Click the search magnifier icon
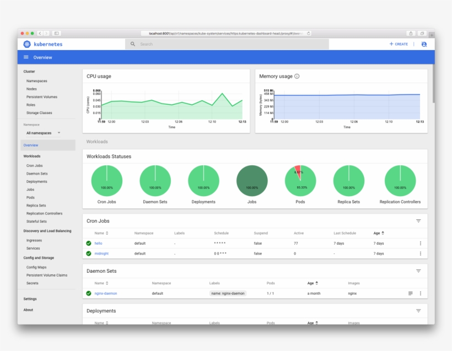 point(132,44)
